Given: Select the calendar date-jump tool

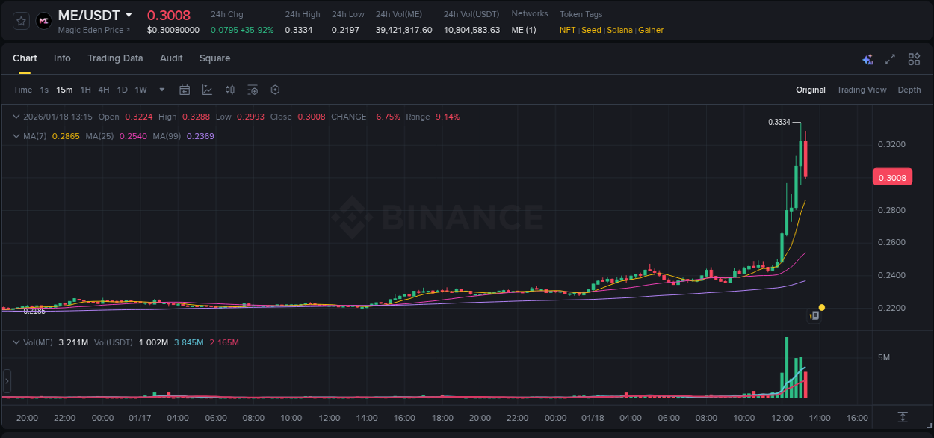Looking at the screenshot, I should coord(185,90).
